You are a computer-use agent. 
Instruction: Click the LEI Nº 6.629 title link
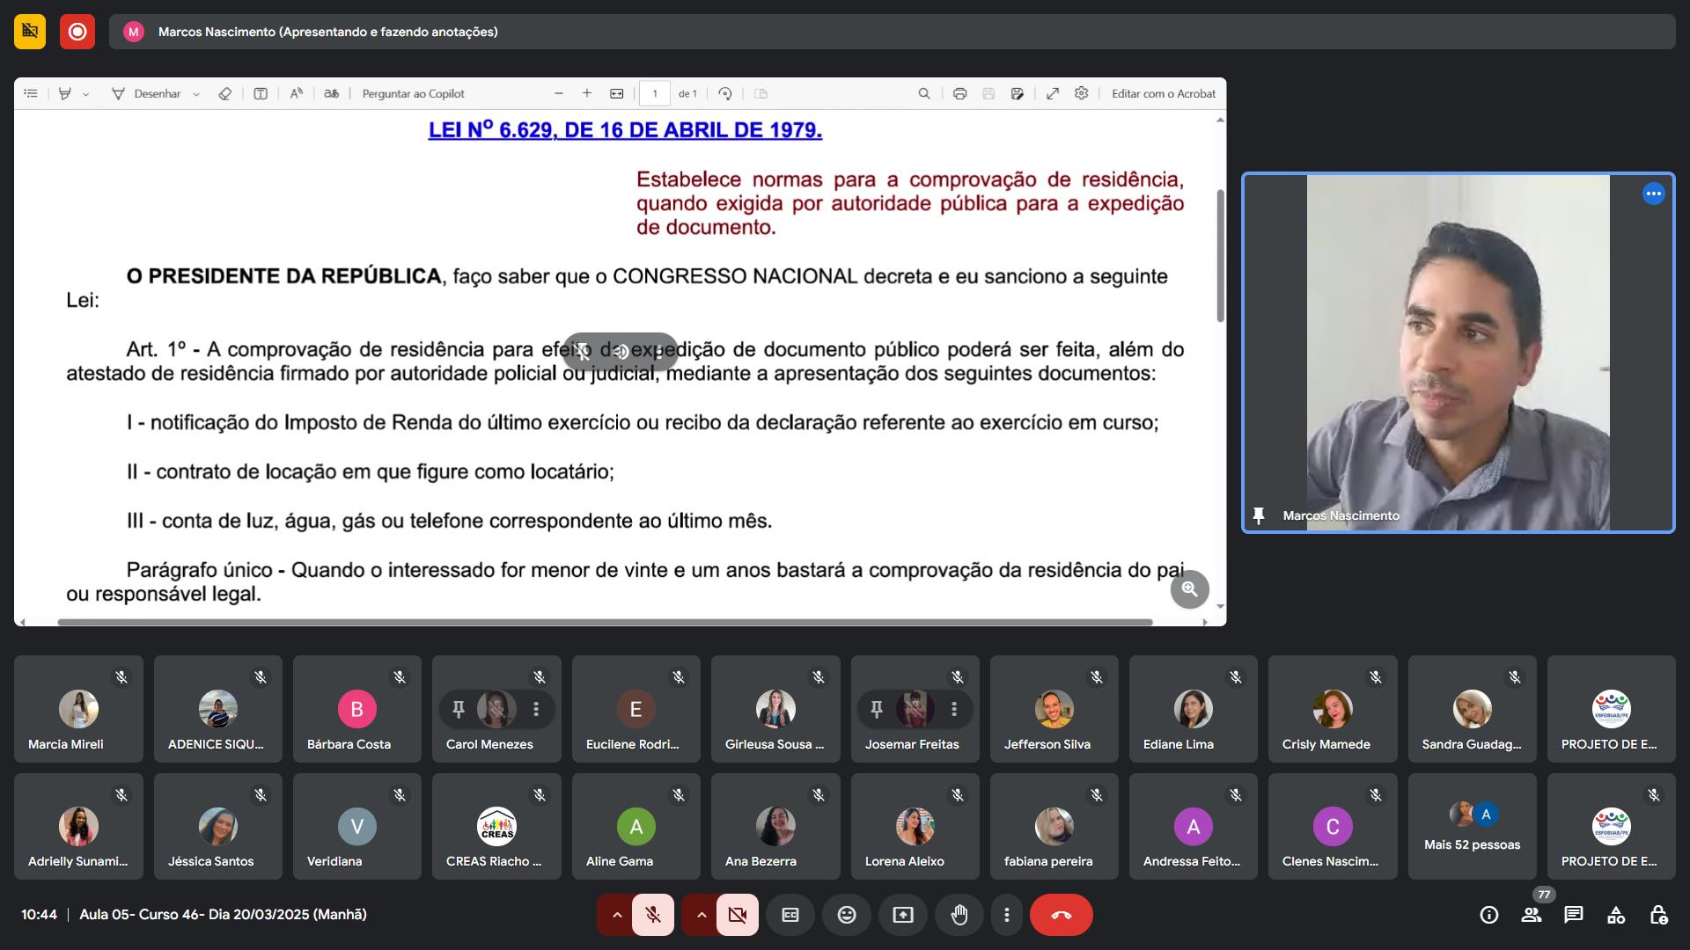pos(625,130)
